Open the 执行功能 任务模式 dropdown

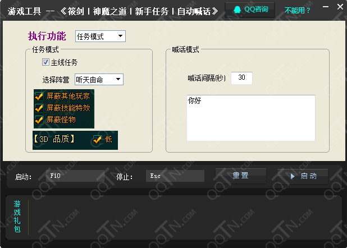tap(100, 36)
